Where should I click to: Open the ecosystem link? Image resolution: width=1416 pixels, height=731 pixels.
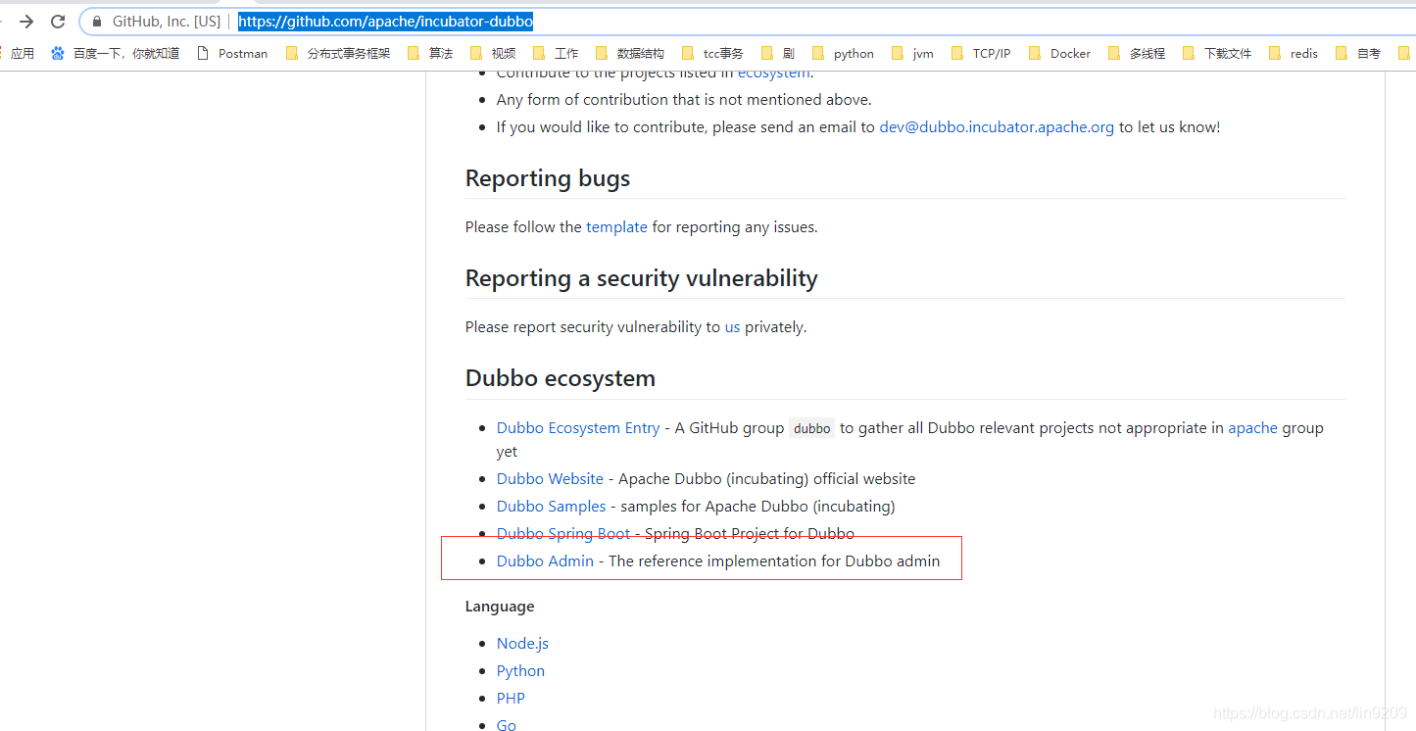point(774,73)
